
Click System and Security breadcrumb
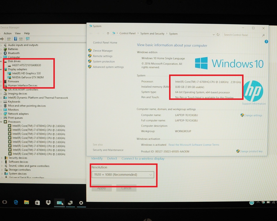click(x=152, y=33)
